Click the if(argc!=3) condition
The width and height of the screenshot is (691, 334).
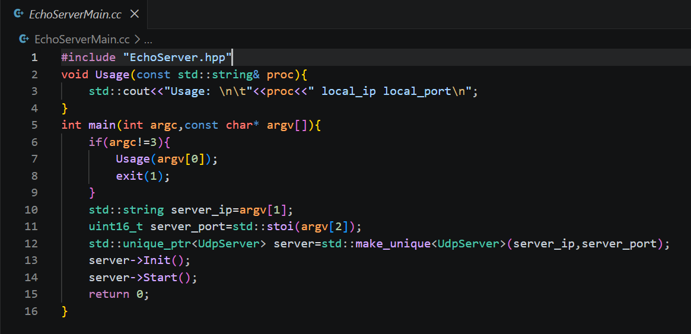pos(126,142)
